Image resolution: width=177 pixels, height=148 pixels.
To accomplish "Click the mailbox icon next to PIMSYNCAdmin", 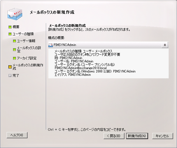I will click(x=51, y=45).
